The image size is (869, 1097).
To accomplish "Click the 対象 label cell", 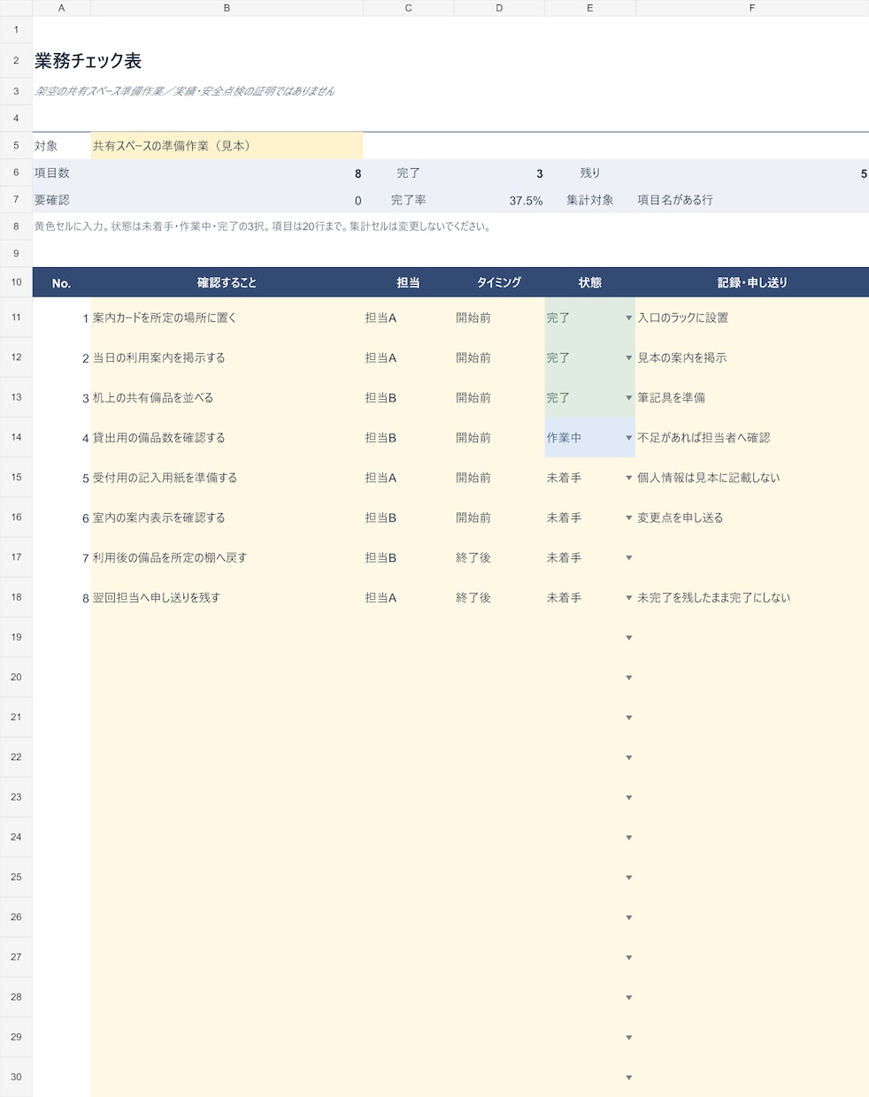I will click(61, 146).
